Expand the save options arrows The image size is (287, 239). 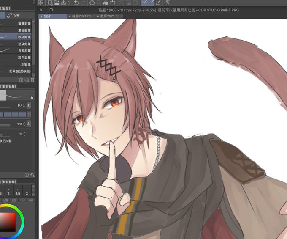(x=69, y=3)
